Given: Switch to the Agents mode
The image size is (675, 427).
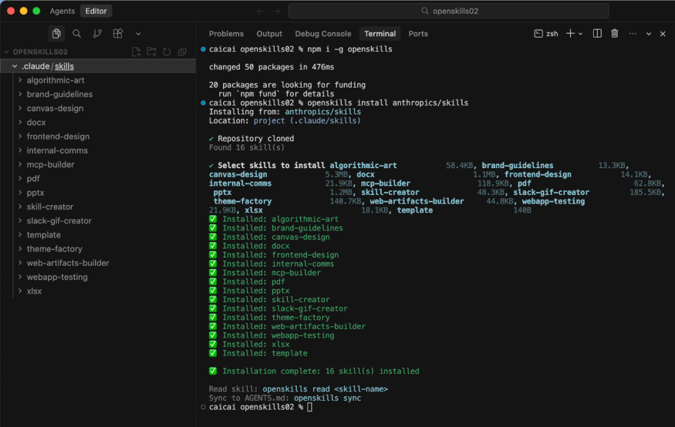Looking at the screenshot, I should 62,11.
